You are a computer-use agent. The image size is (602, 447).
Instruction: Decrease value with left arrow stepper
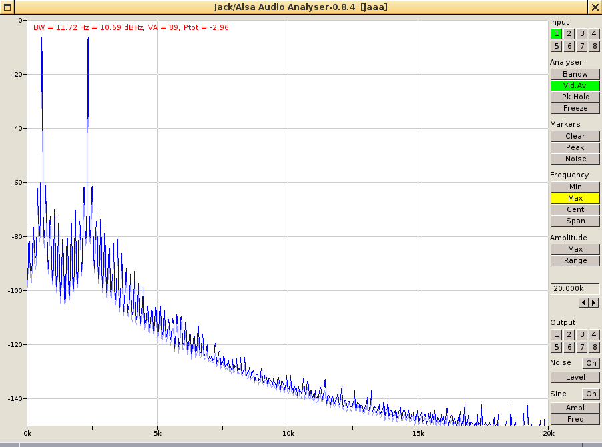click(583, 303)
